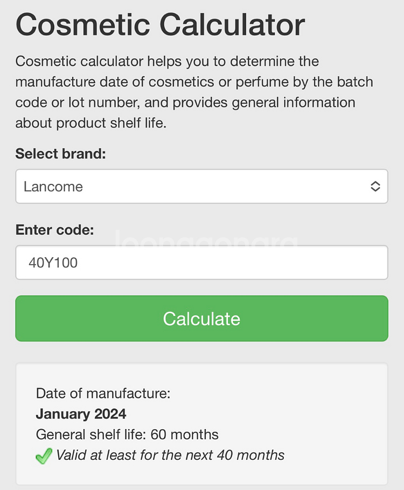Click 'General shelf life: 60 months' line
Viewport: 404px width, 490px height.
[127, 434]
